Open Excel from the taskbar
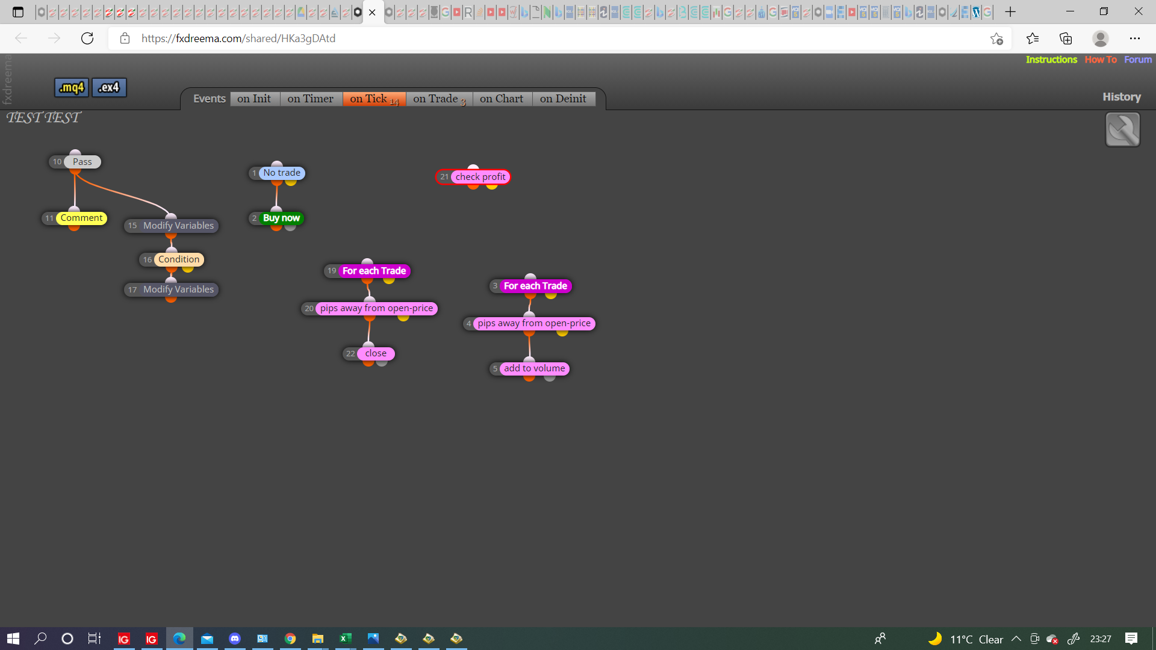This screenshot has width=1156, height=650. tap(346, 639)
